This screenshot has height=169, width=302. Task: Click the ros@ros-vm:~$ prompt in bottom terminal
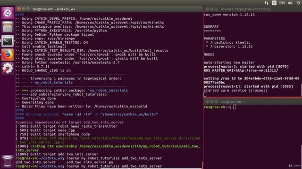tap(218, 107)
